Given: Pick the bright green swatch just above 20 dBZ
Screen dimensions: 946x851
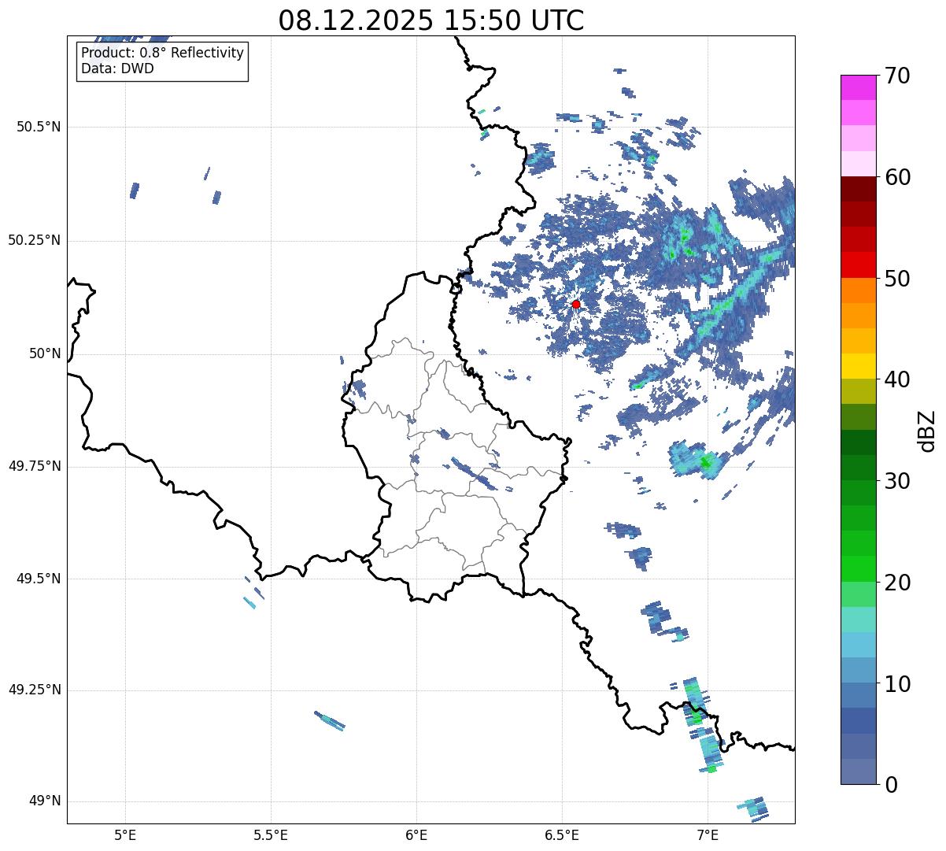Looking at the screenshot, I should coord(859,569).
